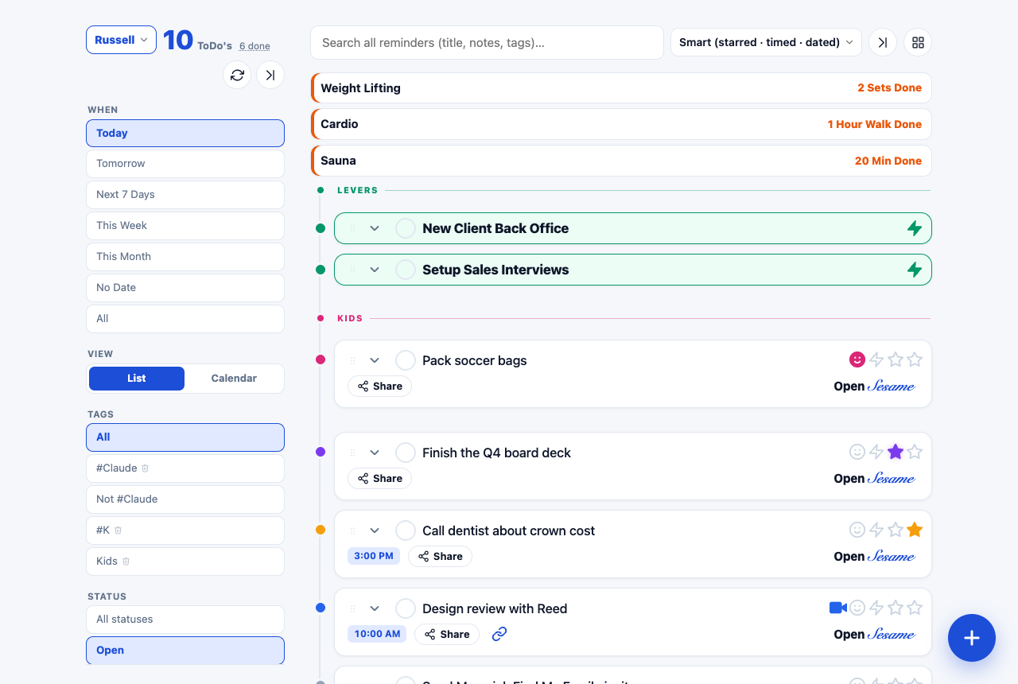Click the purple star on Finish the Q4 board deck

pos(896,452)
